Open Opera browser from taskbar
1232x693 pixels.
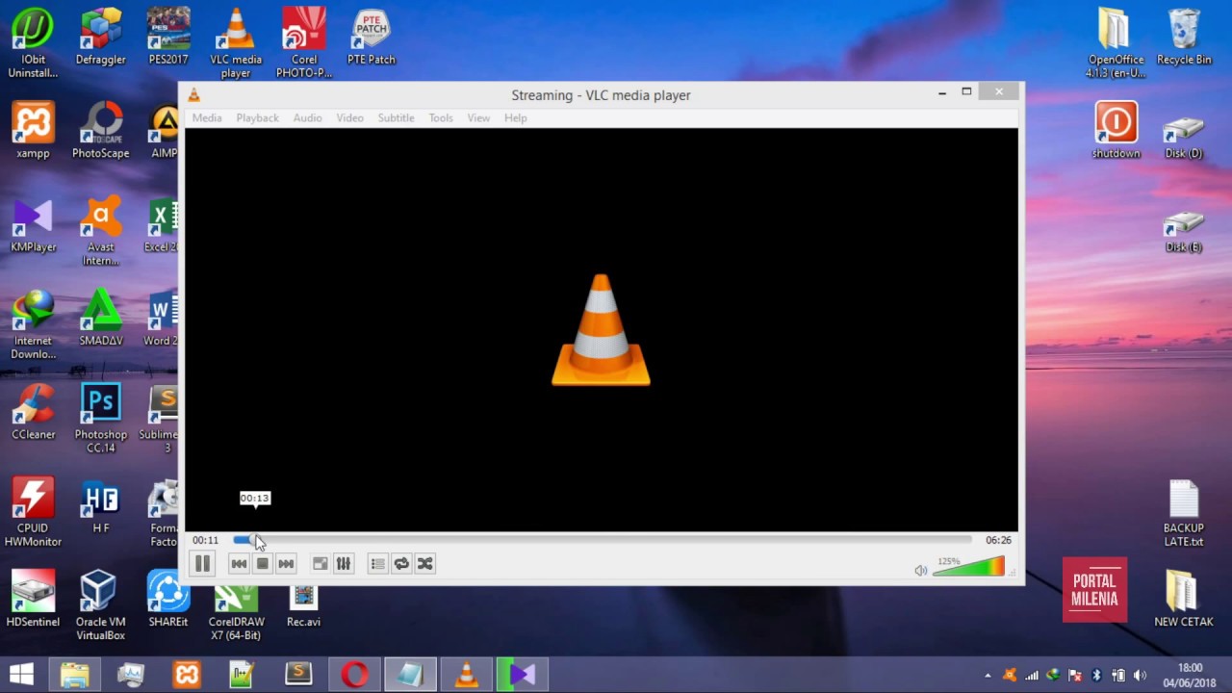[x=354, y=675]
